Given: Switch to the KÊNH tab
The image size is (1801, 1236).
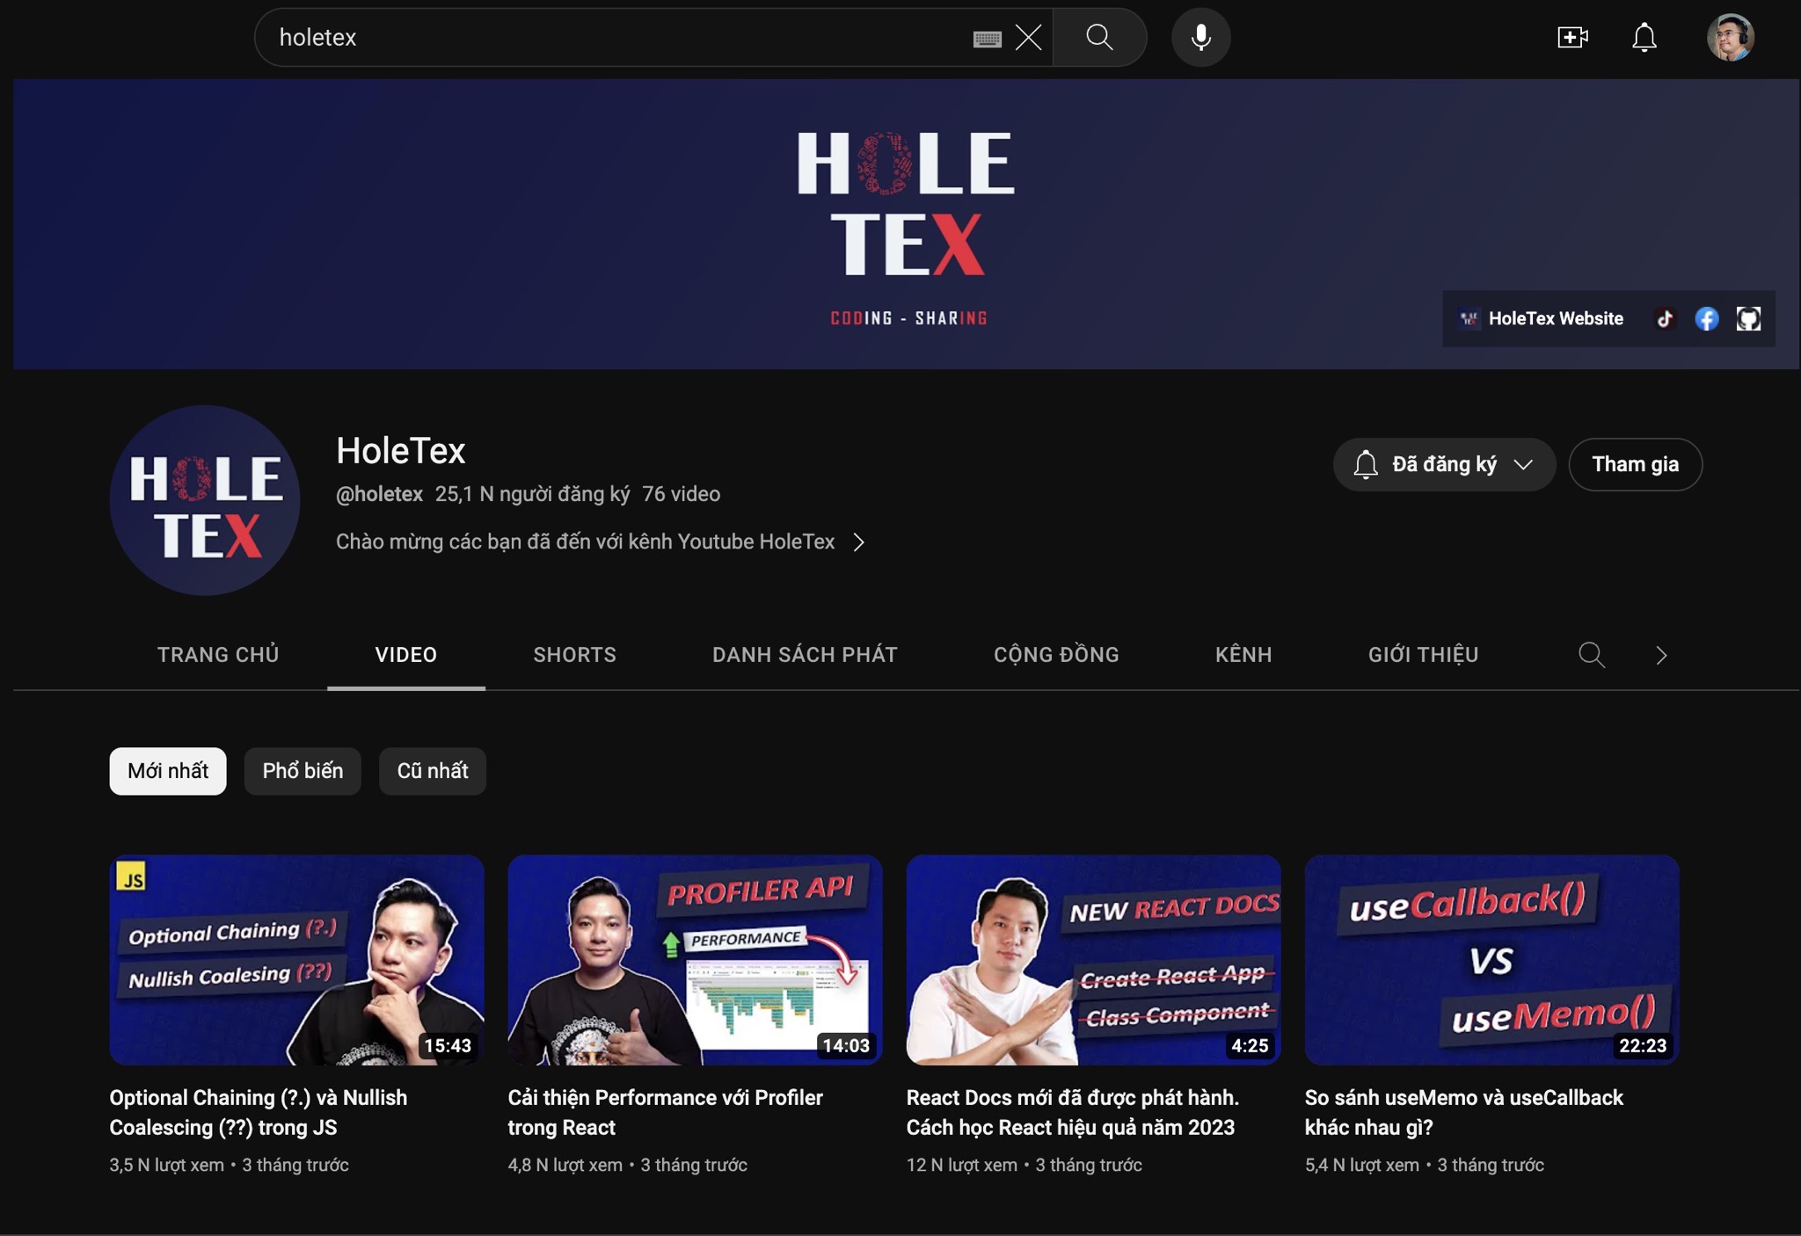Looking at the screenshot, I should point(1243,655).
